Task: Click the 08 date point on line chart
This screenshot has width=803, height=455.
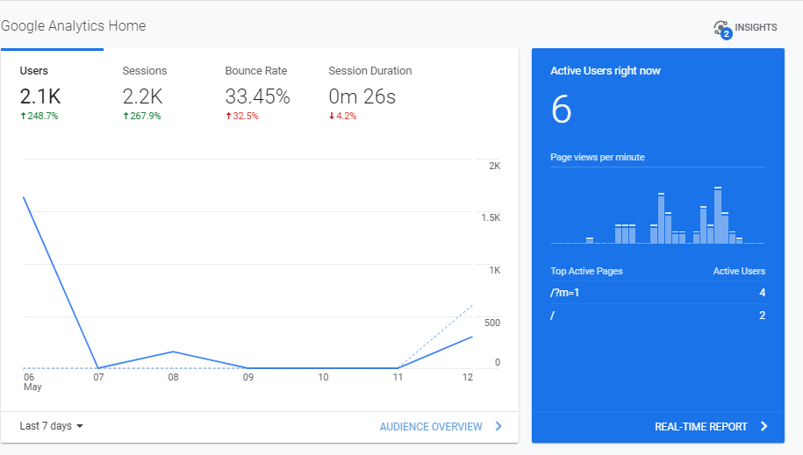Action: click(x=174, y=352)
